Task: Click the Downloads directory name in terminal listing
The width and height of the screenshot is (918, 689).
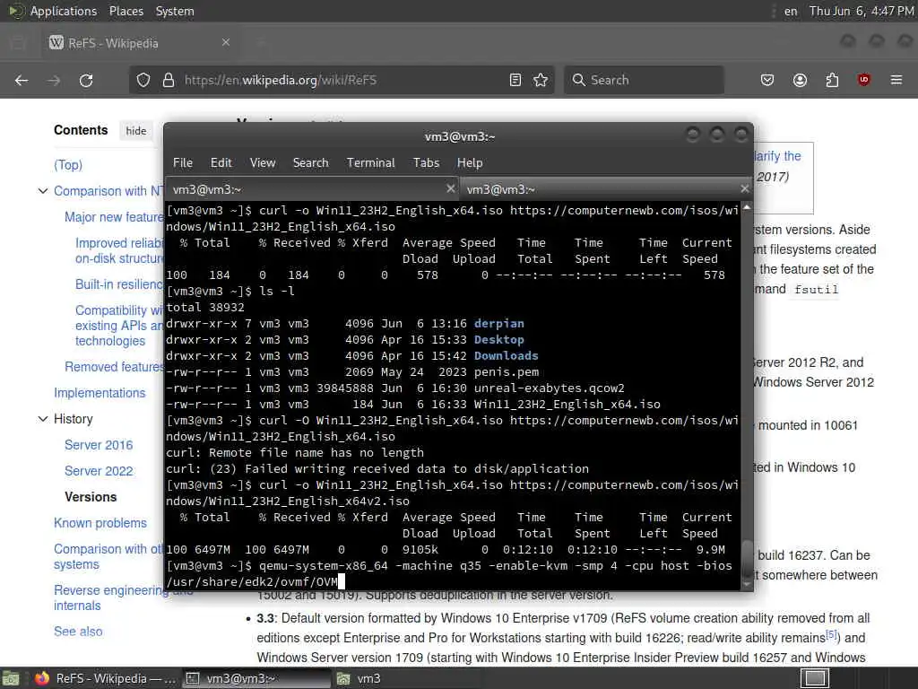Action: pos(506,355)
